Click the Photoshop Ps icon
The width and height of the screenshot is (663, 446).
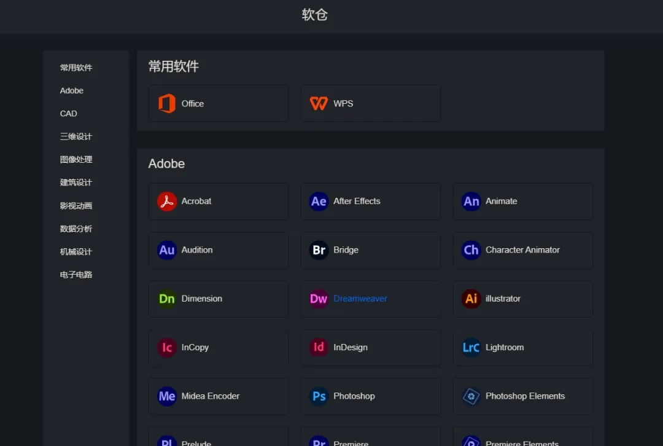[319, 396]
